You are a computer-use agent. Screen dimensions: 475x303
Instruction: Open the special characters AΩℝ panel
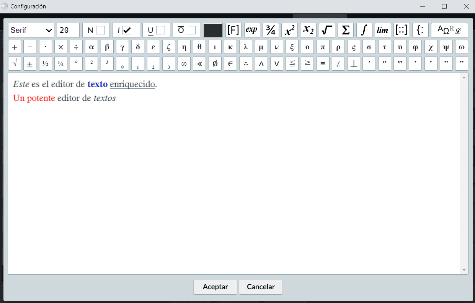(x=449, y=30)
